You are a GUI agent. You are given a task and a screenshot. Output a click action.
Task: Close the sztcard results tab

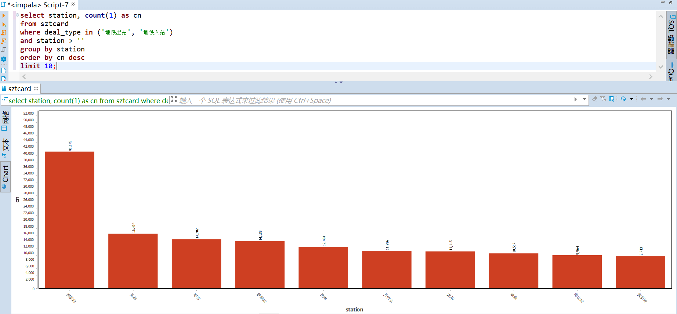coord(36,89)
